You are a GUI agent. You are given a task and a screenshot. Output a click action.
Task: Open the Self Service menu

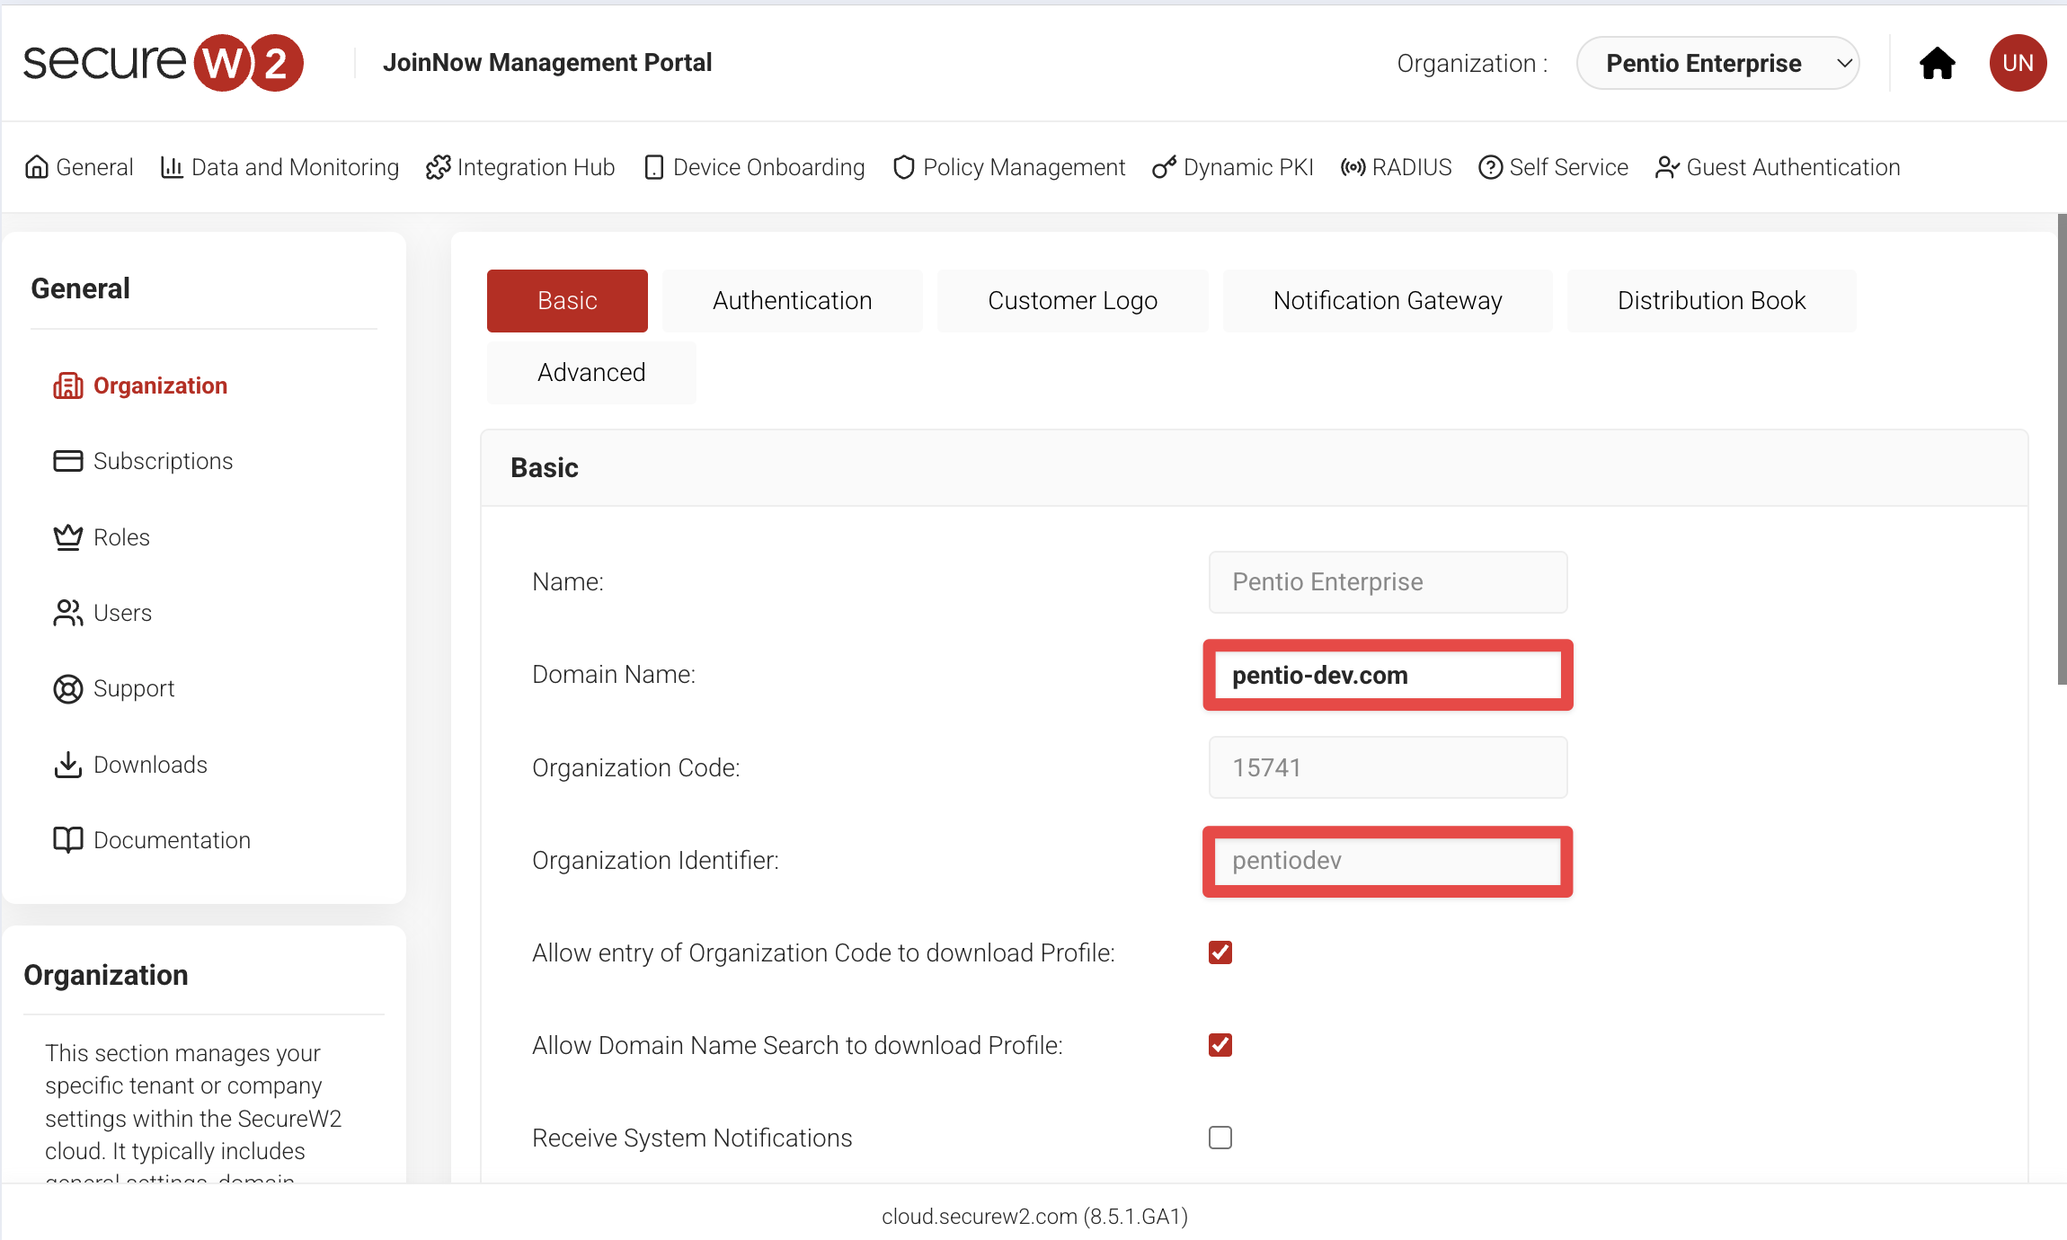1554,167
